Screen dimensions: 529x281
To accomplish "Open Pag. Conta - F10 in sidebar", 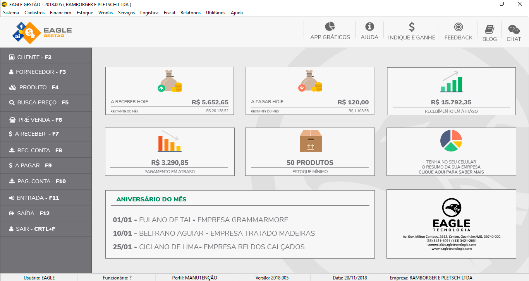I will pos(46,181).
